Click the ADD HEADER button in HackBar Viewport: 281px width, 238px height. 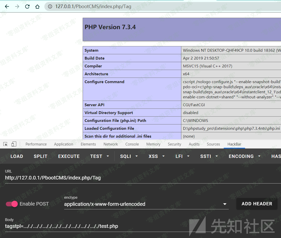(257, 204)
